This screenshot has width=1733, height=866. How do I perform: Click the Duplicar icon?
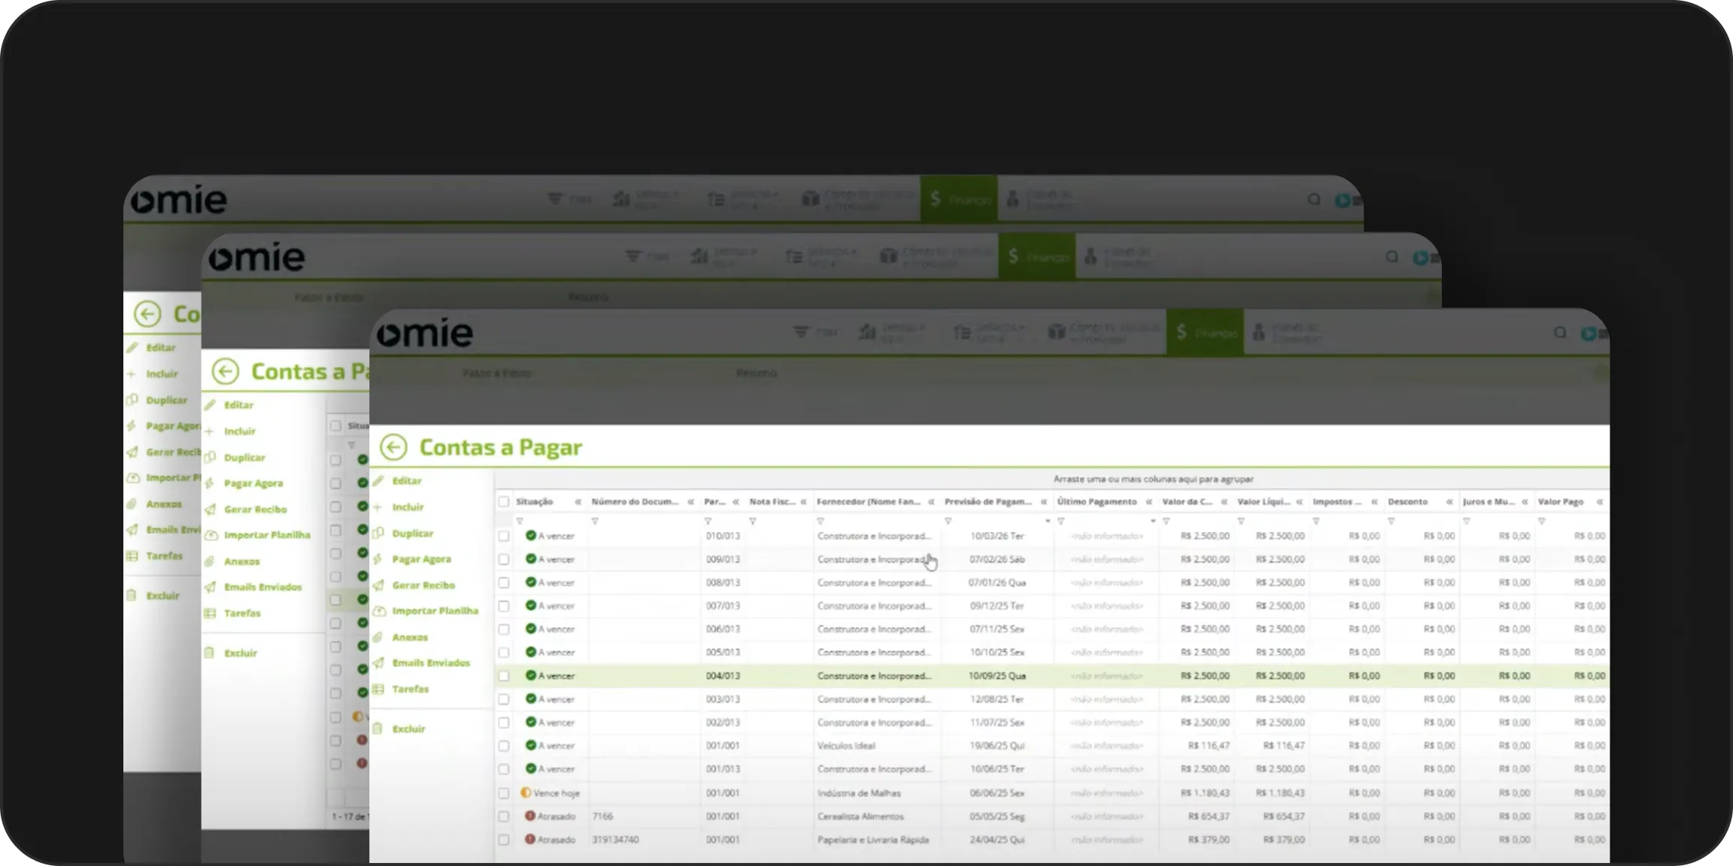click(379, 533)
